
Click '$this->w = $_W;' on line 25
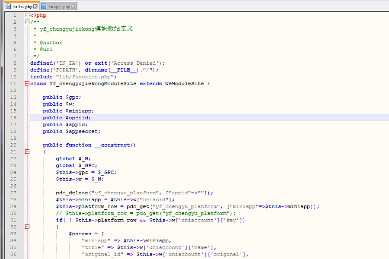pyautogui.click(x=80, y=179)
